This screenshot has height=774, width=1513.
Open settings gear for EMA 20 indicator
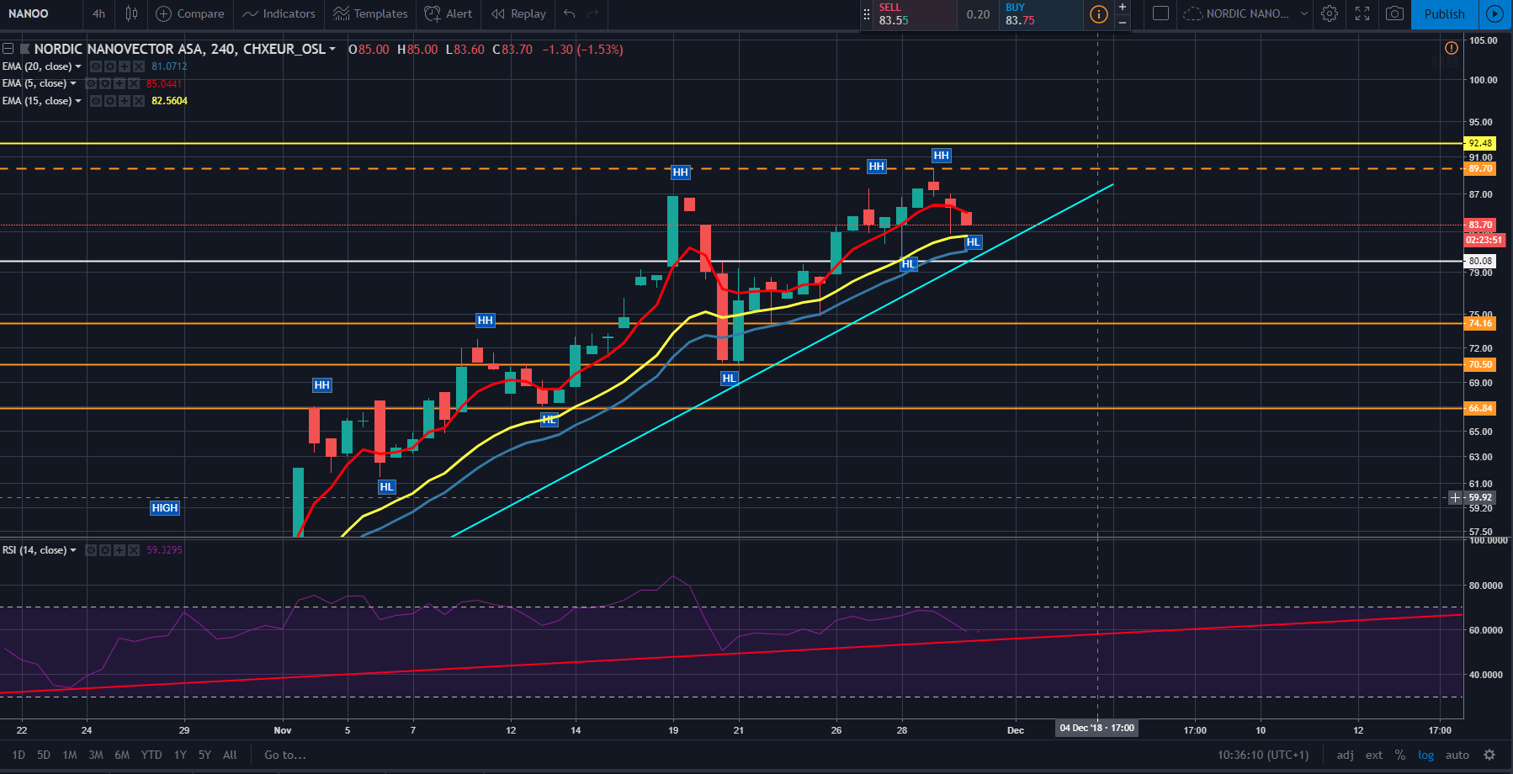pos(110,66)
